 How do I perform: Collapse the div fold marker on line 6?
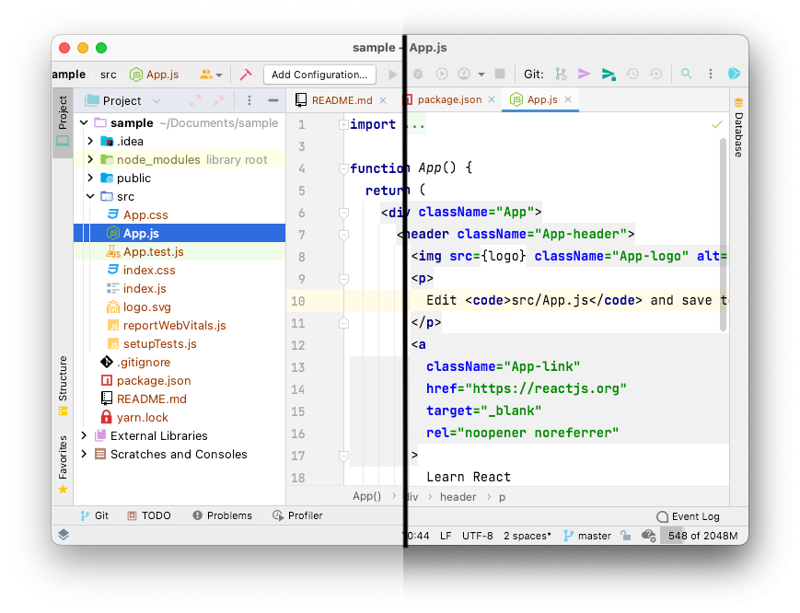coord(343,212)
